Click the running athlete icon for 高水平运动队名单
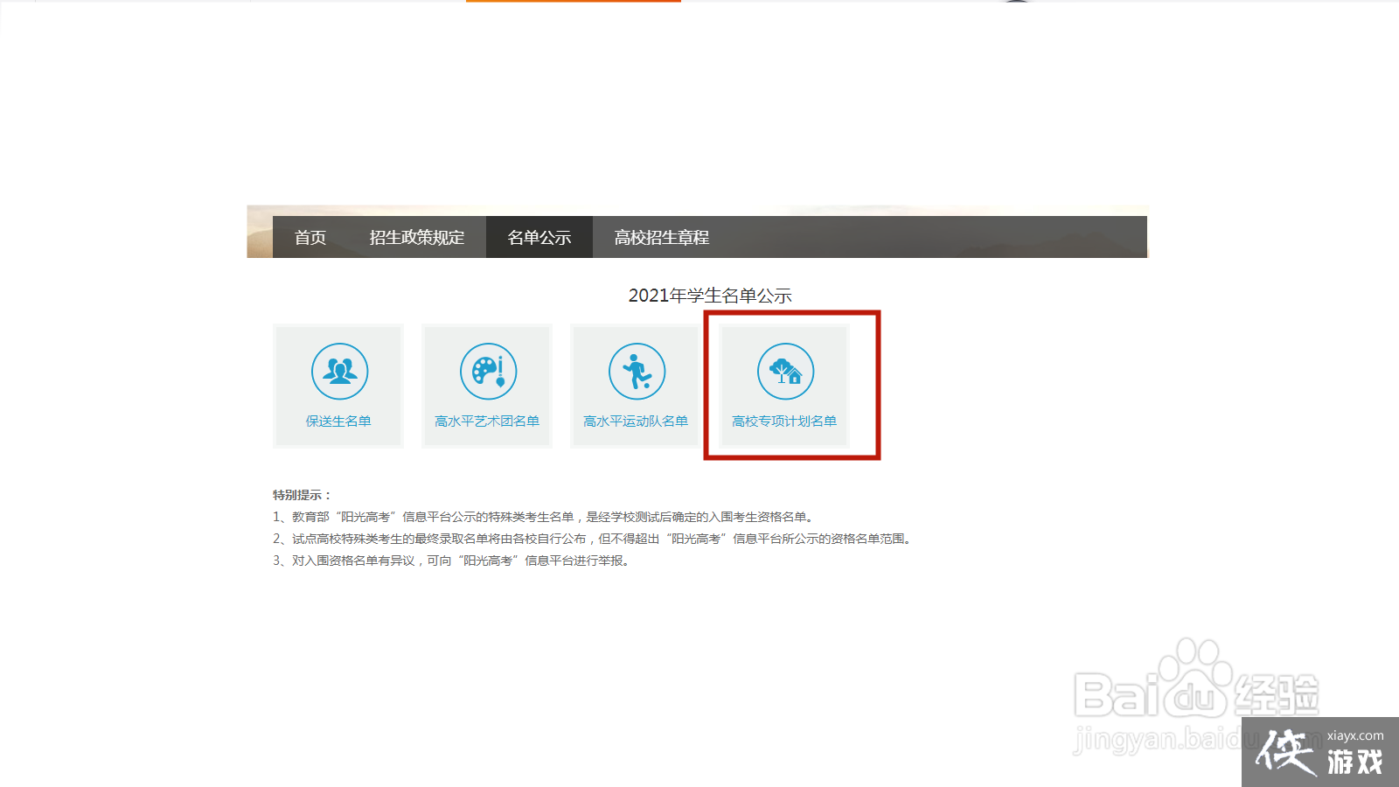Image resolution: width=1399 pixels, height=787 pixels. coord(637,371)
